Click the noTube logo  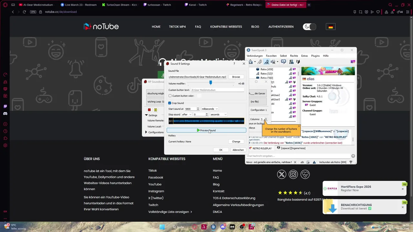[101, 26]
